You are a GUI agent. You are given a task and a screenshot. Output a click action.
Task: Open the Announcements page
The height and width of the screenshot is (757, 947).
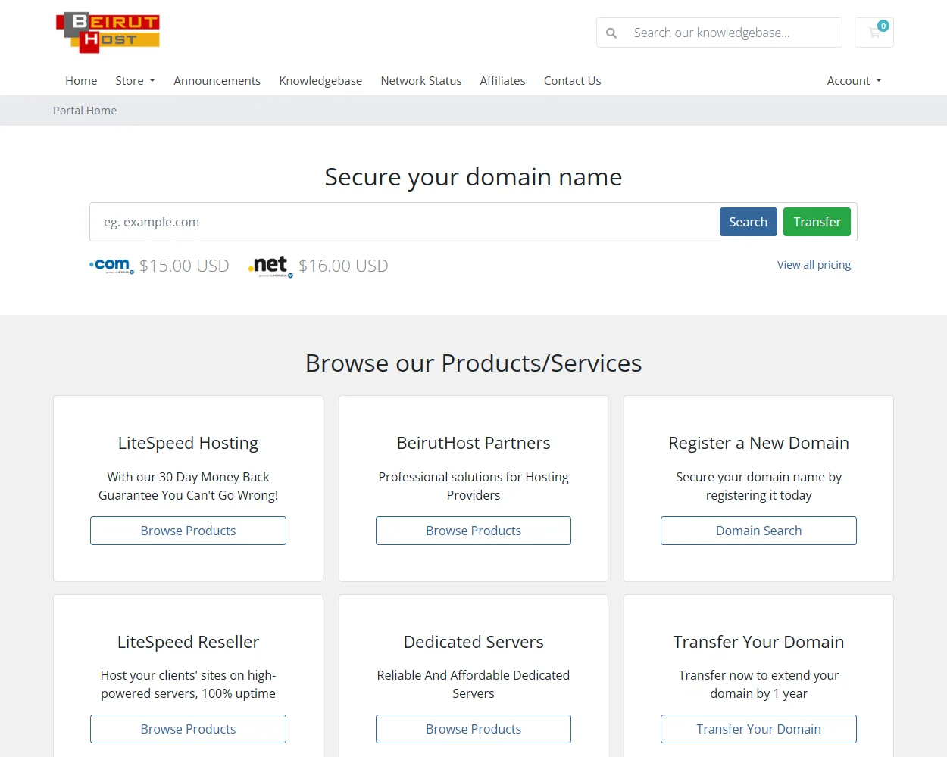[217, 81]
